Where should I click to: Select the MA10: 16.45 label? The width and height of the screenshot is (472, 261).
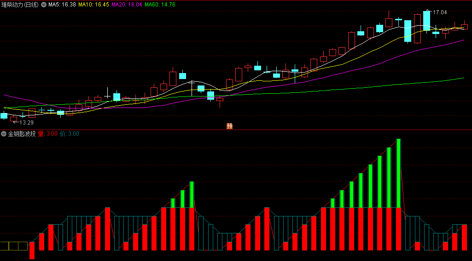click(x=93, y=5)
